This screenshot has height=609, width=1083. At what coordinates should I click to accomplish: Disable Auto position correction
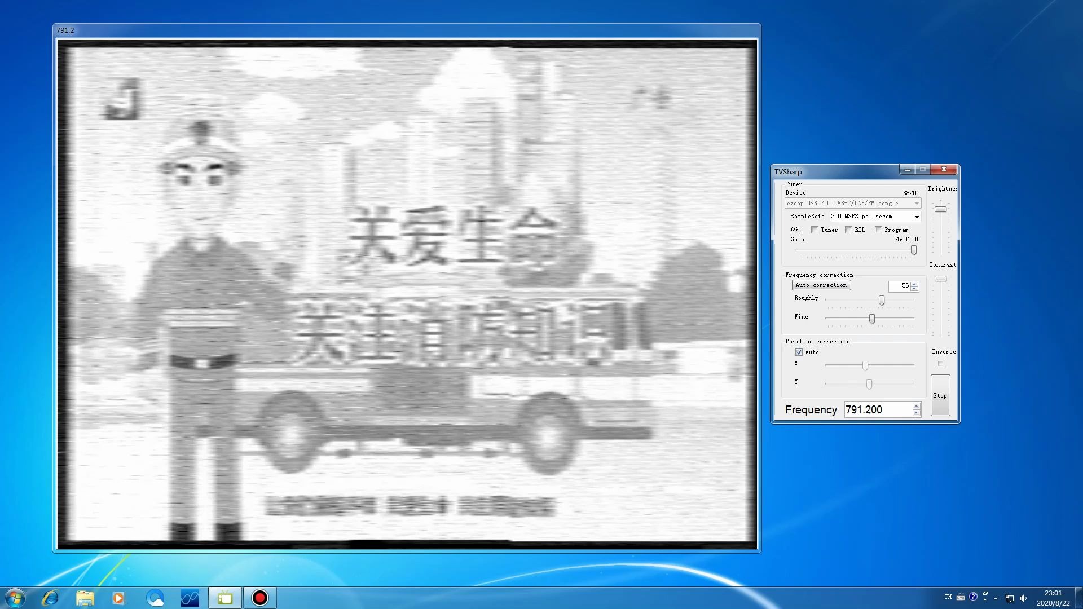[799, 352]
